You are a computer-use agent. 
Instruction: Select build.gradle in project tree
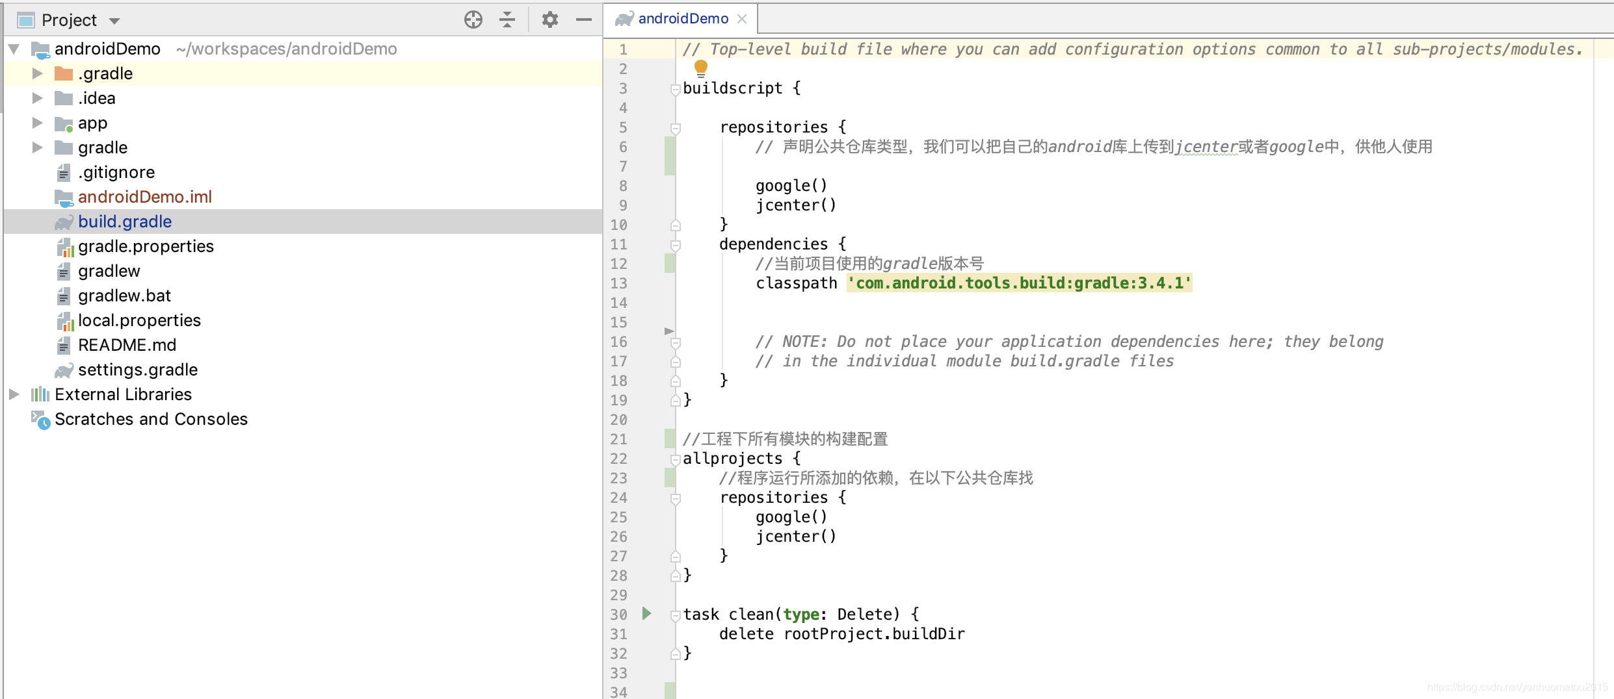tap(125, 222)
